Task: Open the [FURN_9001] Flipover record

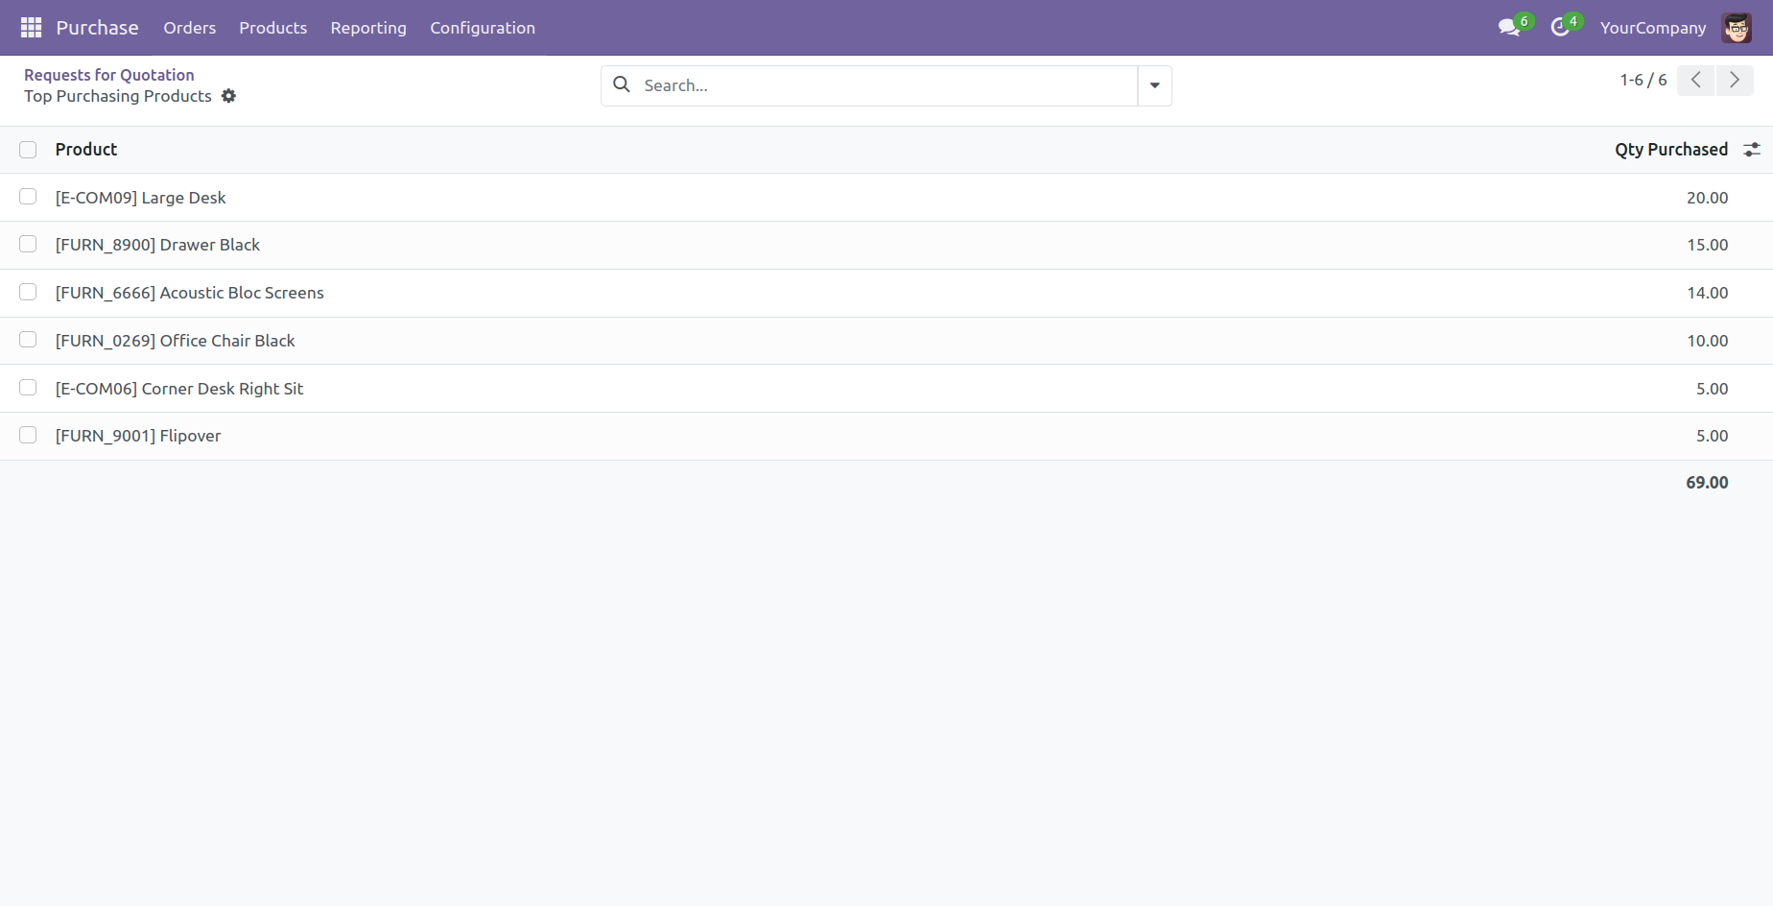Action: 138,436
